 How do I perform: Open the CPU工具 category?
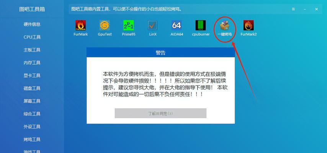click(32, 37)
